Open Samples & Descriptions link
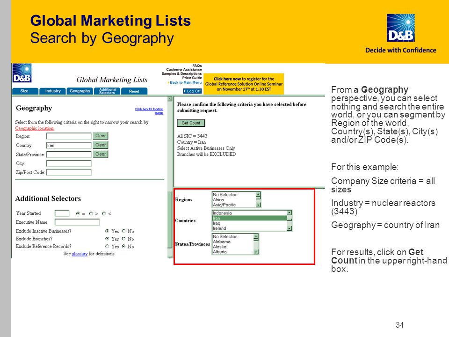This screenshot has height=337, width=449. [x=181, y=73]
